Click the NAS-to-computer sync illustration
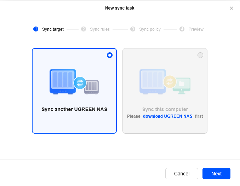 [x=165, y=82]
